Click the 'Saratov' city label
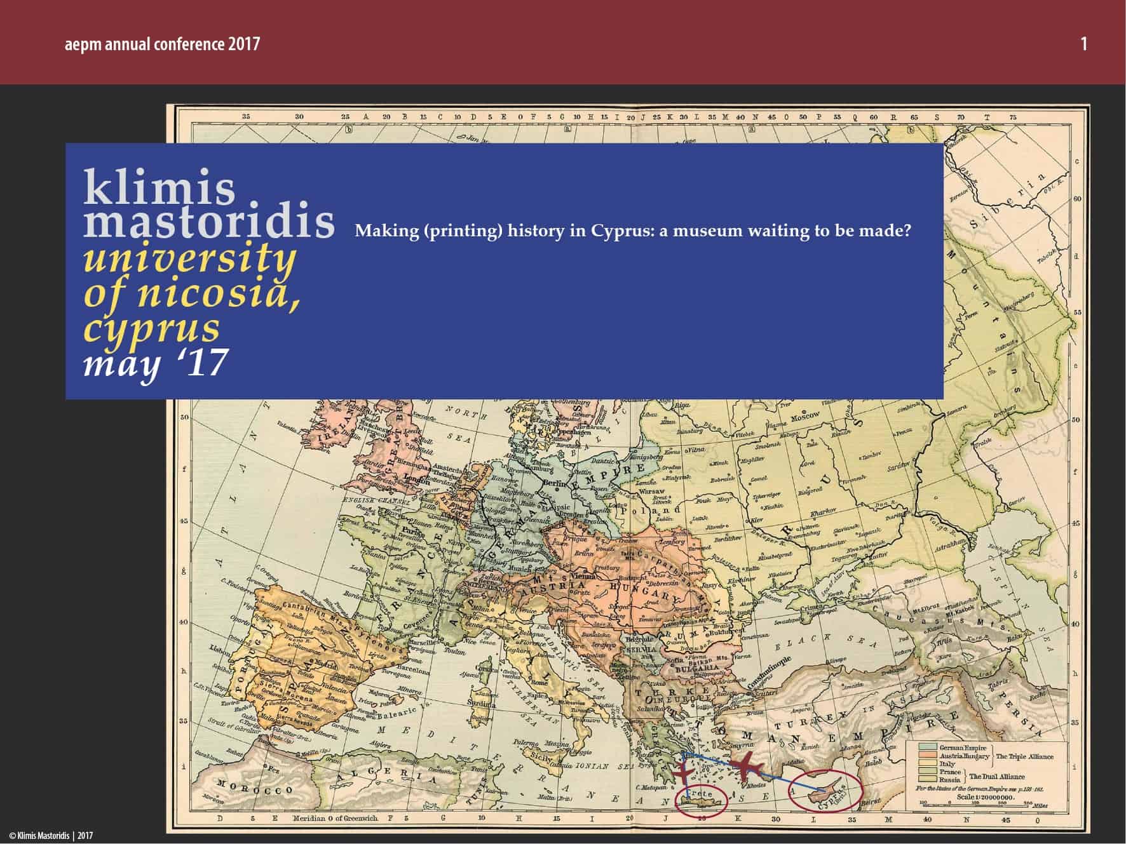The height and width of the screenshot is (844, 1126). 899,467
